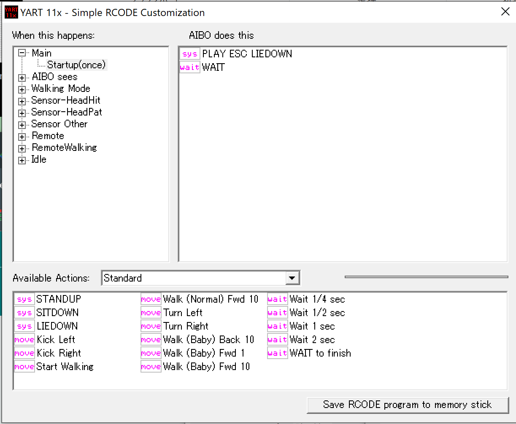The width and height of the screenshot is (516, 424).
Task: Select PLAY ESC LIEDOWN action text
Action: (x=247, y=54)
